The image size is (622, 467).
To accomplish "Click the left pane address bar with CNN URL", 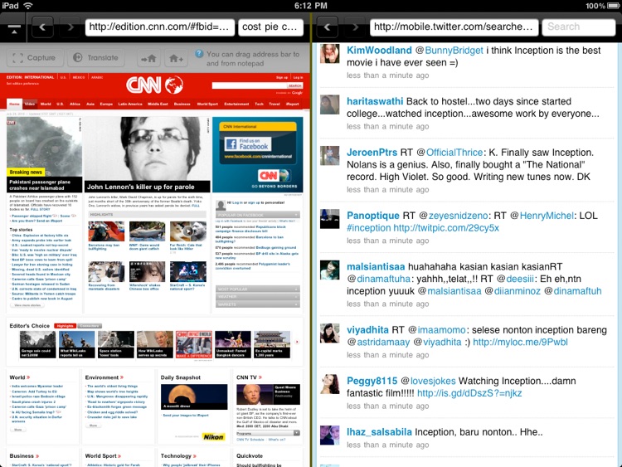I will tap(159, 27).
